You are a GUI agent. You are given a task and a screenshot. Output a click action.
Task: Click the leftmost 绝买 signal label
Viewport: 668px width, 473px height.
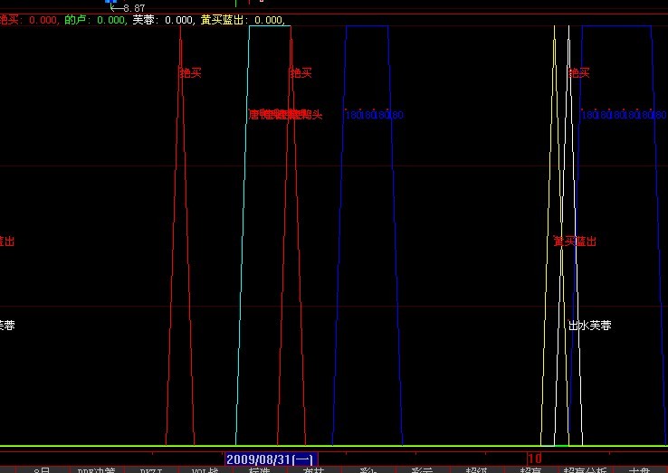click(190, 72)
